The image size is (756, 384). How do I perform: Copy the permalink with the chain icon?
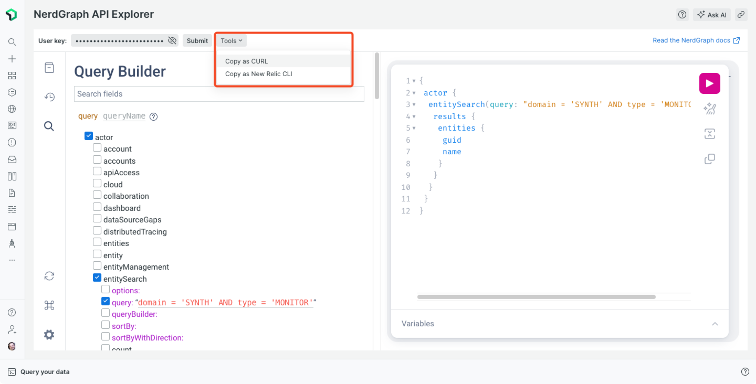pos(741,15)
